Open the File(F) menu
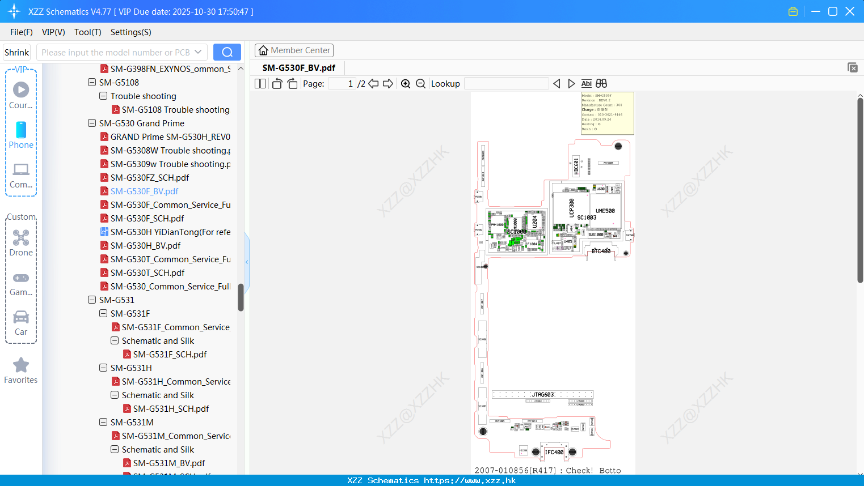Screen dimensions: 864x486 (22, 32)
